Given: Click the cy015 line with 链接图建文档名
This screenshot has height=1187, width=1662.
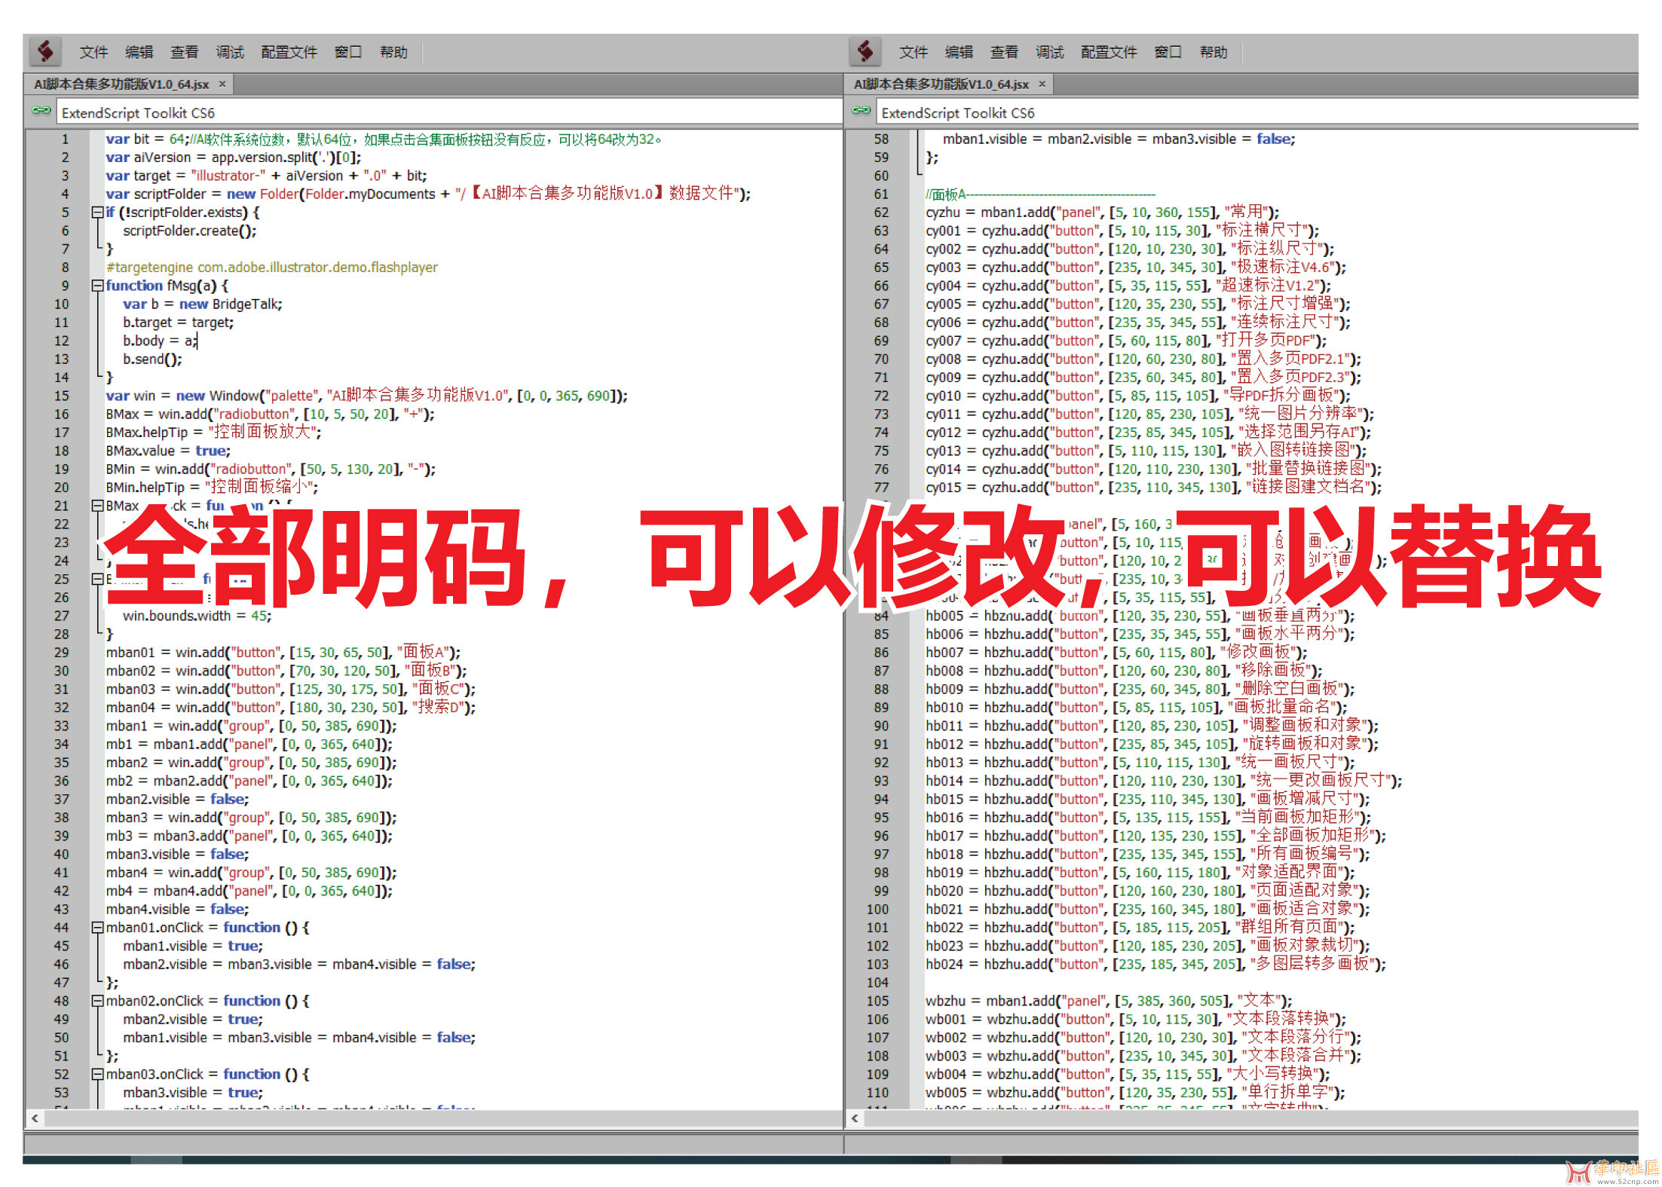Looking at the screenshot, I should point(1153,487).
